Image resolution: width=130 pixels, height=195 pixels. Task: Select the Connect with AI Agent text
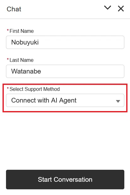coord(44,100)
